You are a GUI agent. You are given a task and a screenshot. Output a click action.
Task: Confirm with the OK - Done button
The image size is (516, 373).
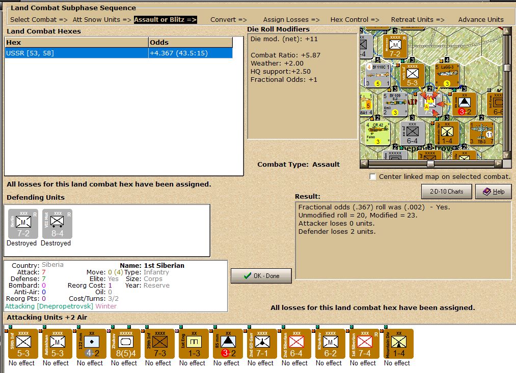point(261,276)
